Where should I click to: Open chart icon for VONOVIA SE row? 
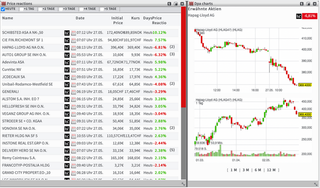pos(67,128)
